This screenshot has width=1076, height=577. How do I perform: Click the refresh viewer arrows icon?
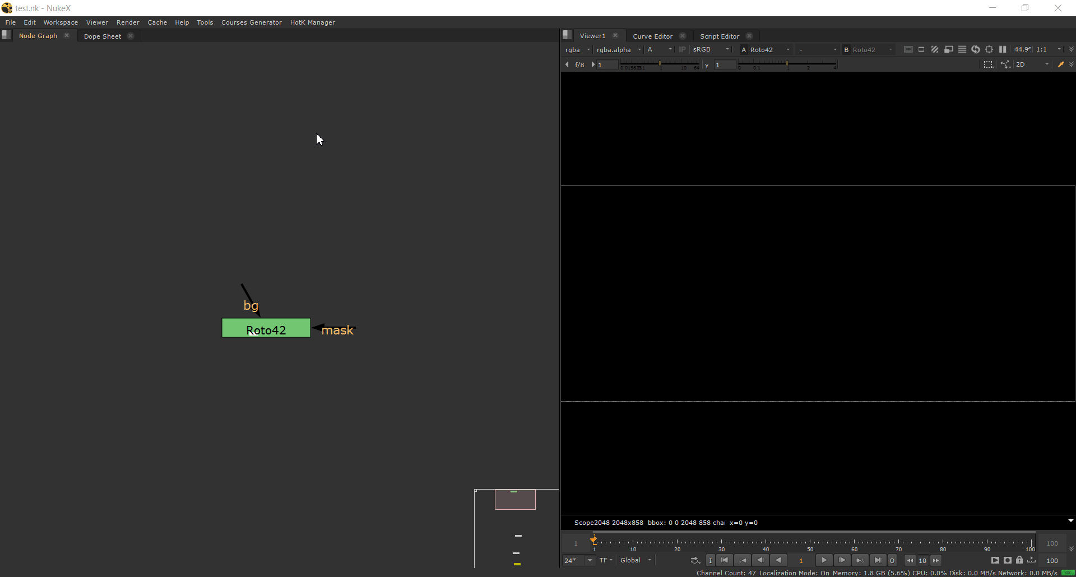coord(976,49)
